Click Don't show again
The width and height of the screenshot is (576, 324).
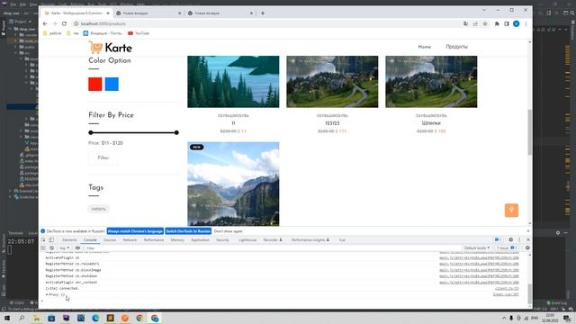228,231
